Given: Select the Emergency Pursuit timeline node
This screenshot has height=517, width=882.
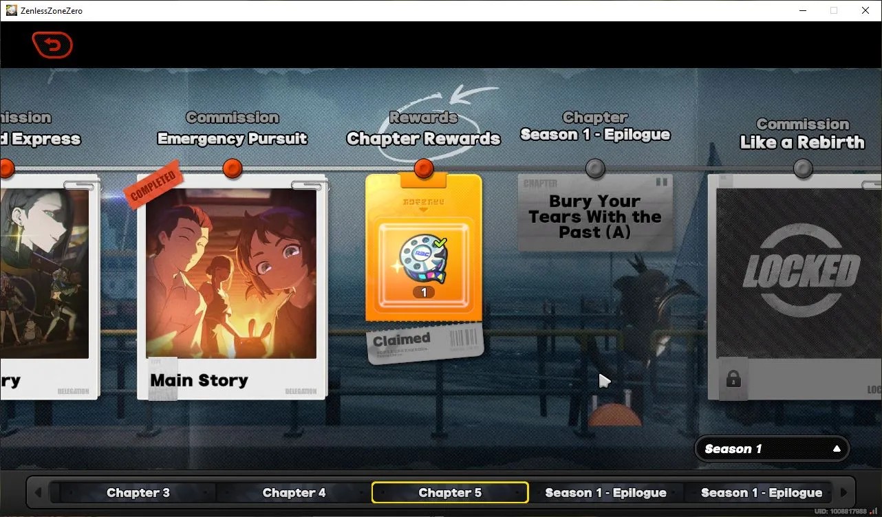Looking at the screenshot, I should pos(233,168).
